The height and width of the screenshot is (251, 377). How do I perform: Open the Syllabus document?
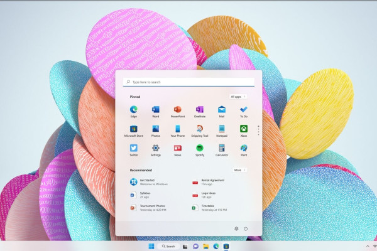[140, 195]
